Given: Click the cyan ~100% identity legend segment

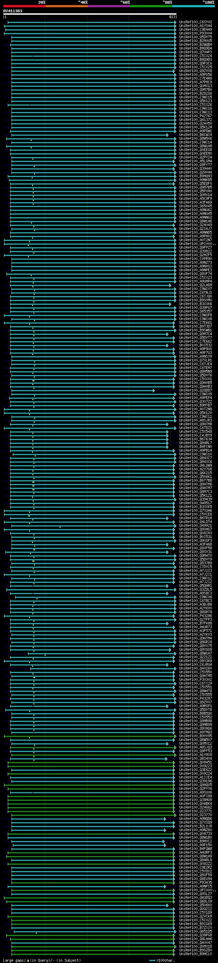Looking at the screenshot, I should click(x=193, y=6).
